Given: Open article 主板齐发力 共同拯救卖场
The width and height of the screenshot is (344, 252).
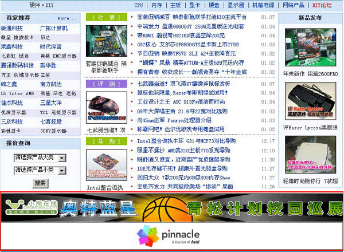Looking at the screenshot, I should (185, 187).
